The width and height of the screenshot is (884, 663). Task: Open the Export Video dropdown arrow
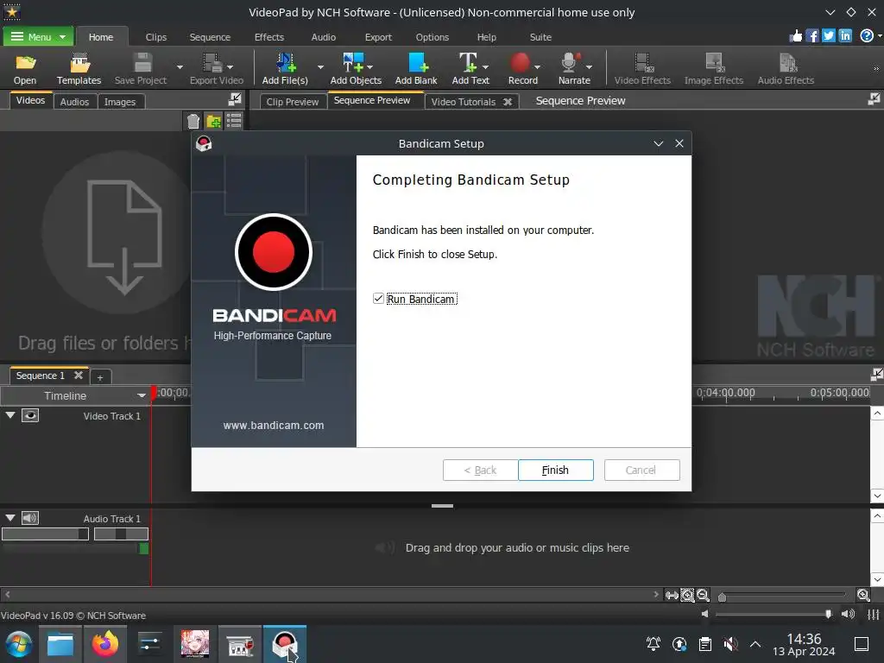pyautogui.click(x=230, y=67)
